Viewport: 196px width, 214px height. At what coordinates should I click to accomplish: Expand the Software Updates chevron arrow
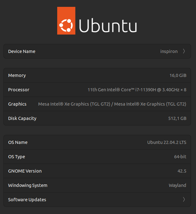coord(184,200)
